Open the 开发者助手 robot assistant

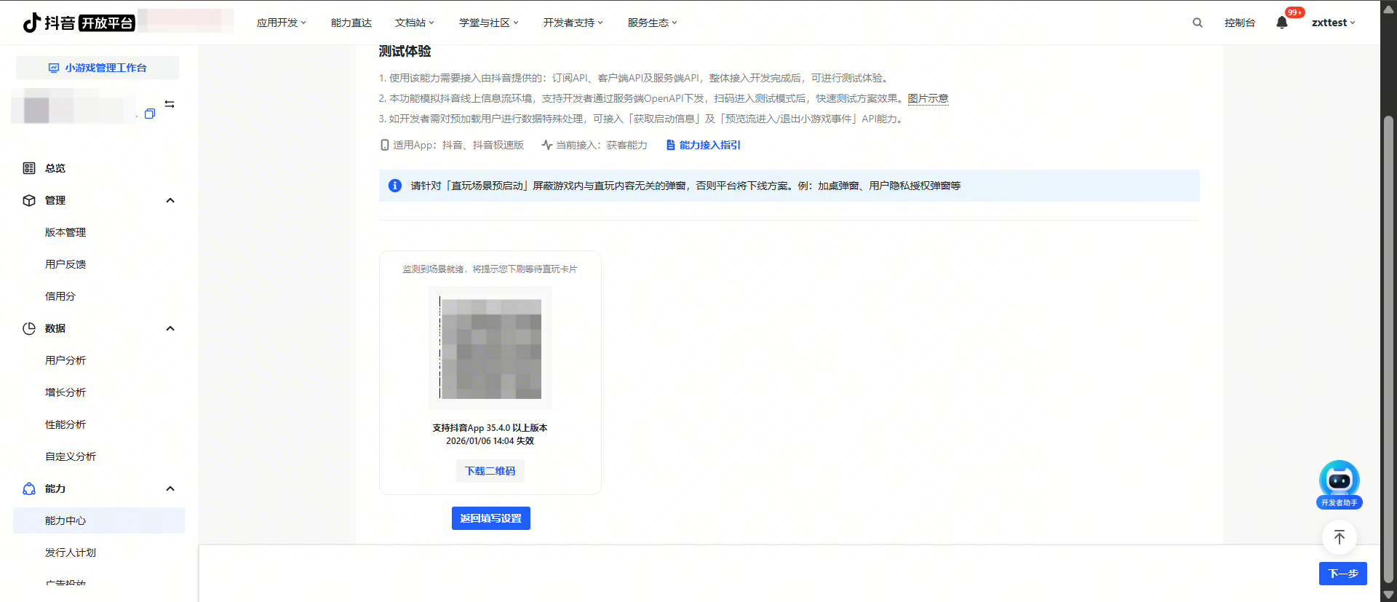click(x=1339, y=483)
